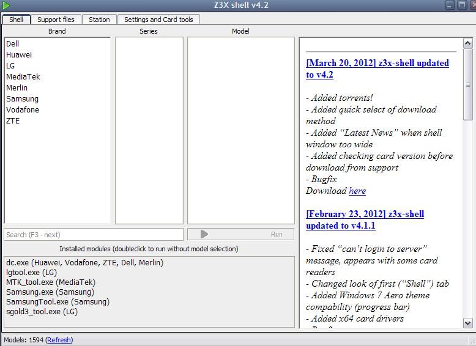Click the Series column header
476x346 pixels.
point(149,31)
